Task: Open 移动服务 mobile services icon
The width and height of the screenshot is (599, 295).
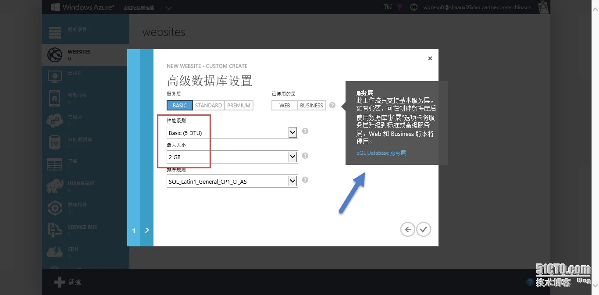Action: (x=55, y=98)
